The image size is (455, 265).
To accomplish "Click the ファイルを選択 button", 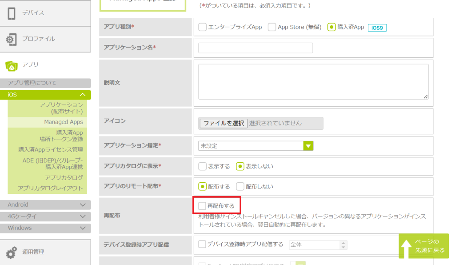I will tap(223, 123).
